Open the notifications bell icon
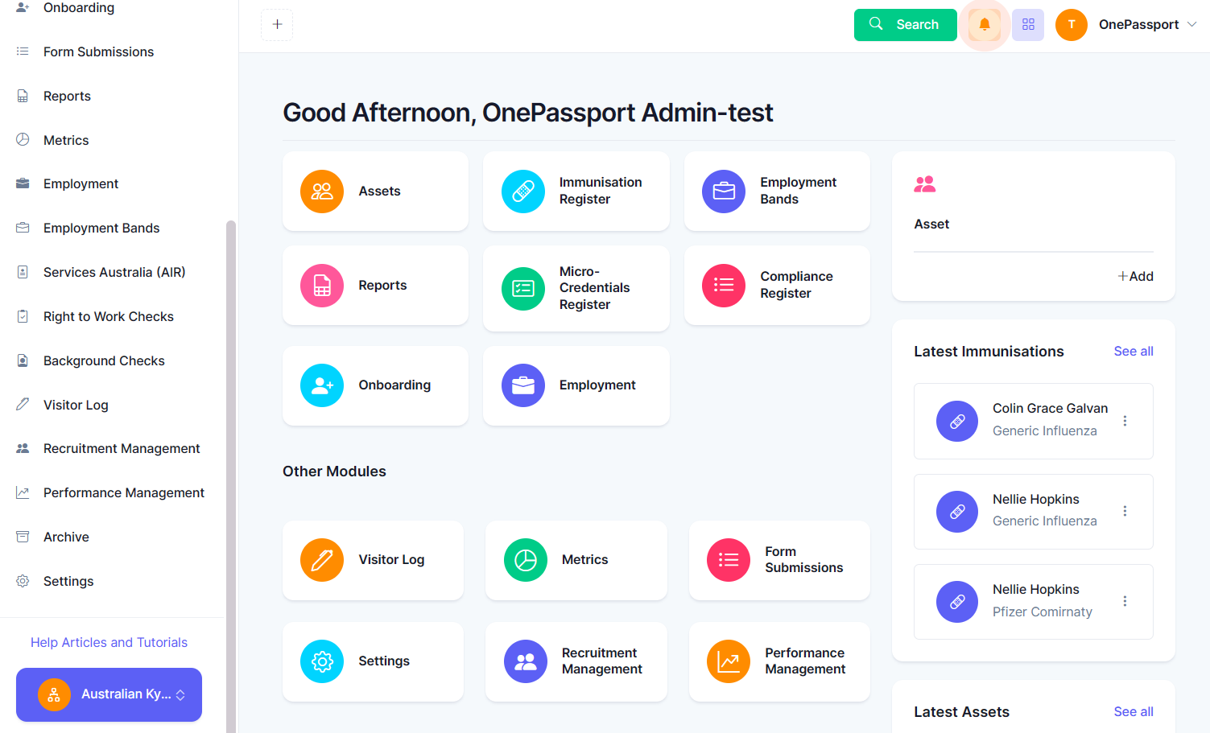The width and height of the screenshot is (1210, 733). [984, 25]
